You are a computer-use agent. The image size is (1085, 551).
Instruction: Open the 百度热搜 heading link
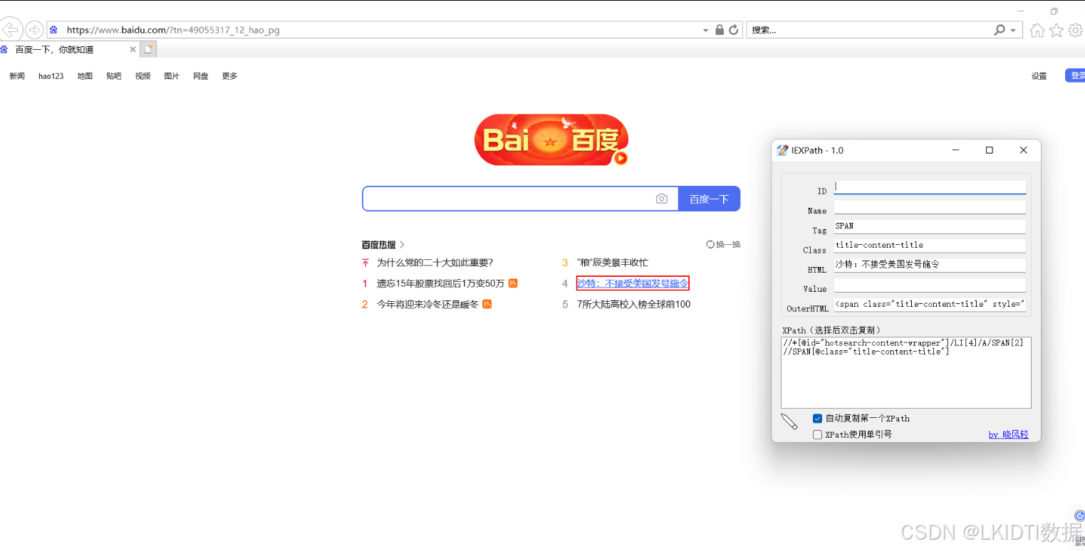click(x=378, y=244)
